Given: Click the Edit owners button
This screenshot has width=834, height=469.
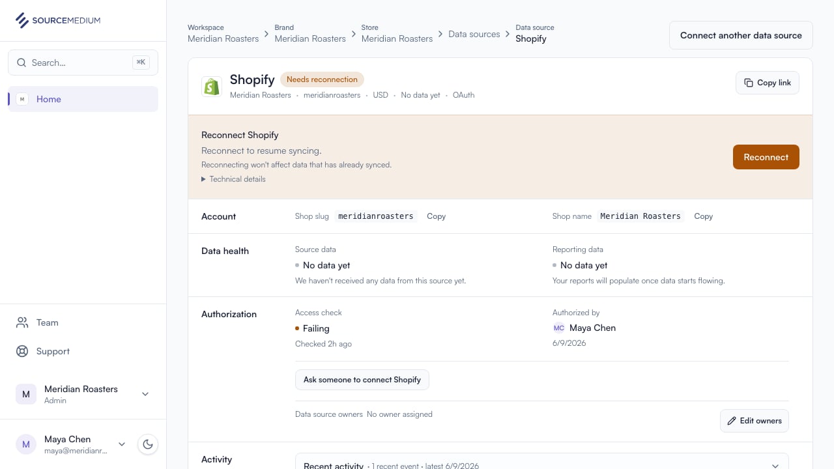Looking at the screenshot, I should (x=755, y=421).
